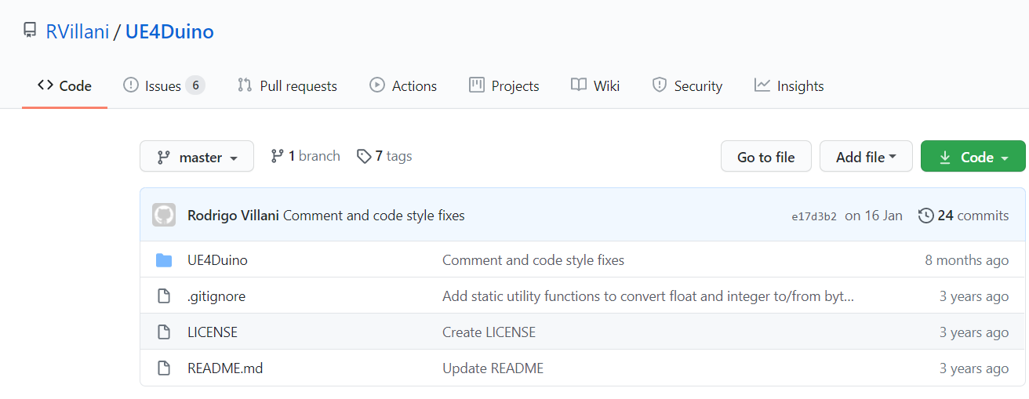Open the UE4Duino folder link
This screenshot has height=399, width=1029.
(x=217, y=260)
